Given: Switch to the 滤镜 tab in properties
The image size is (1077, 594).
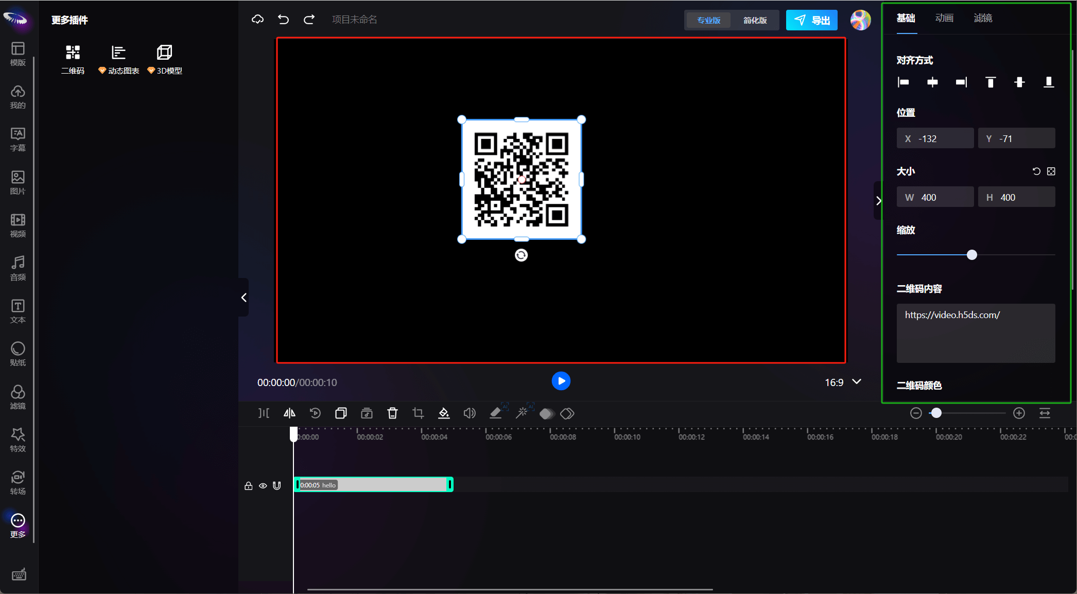Looking at the screenshot, I should 983,19.
